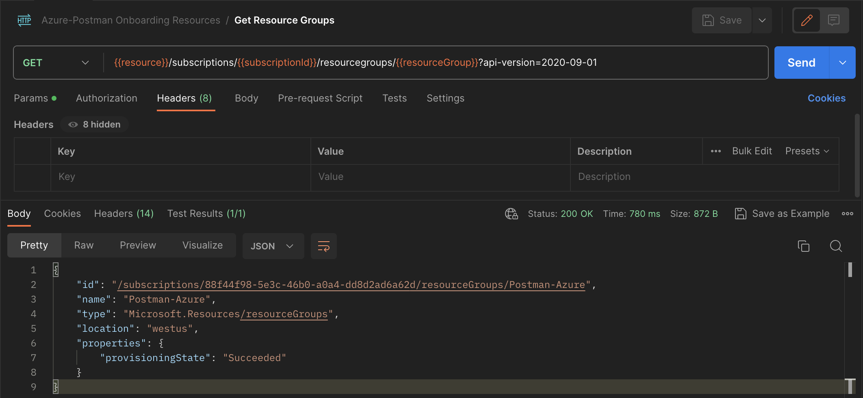The width and height of the screenshot is (863, 398).
Task: Open the JSON format dropdown
Action: click(x=273, y=246)
